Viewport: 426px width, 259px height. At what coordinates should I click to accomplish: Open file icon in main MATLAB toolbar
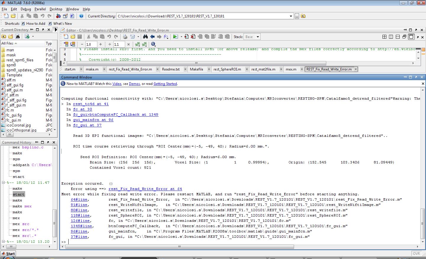(13, 16)
